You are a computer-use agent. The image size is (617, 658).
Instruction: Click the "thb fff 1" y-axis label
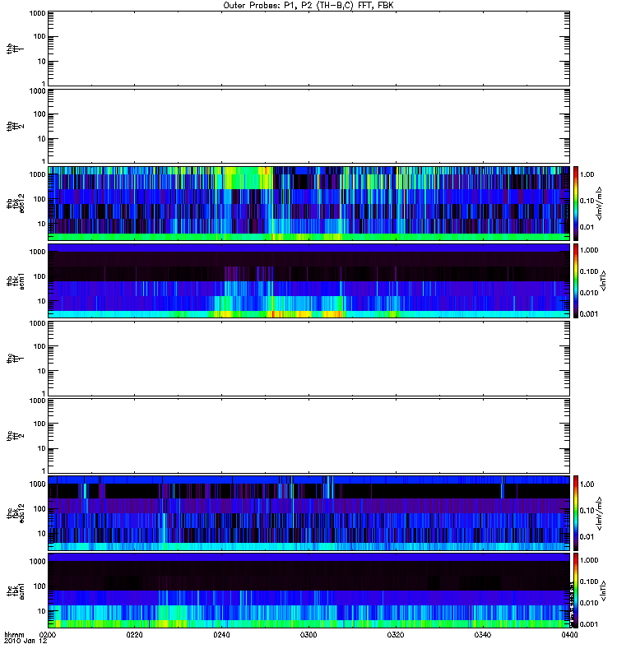15,49
